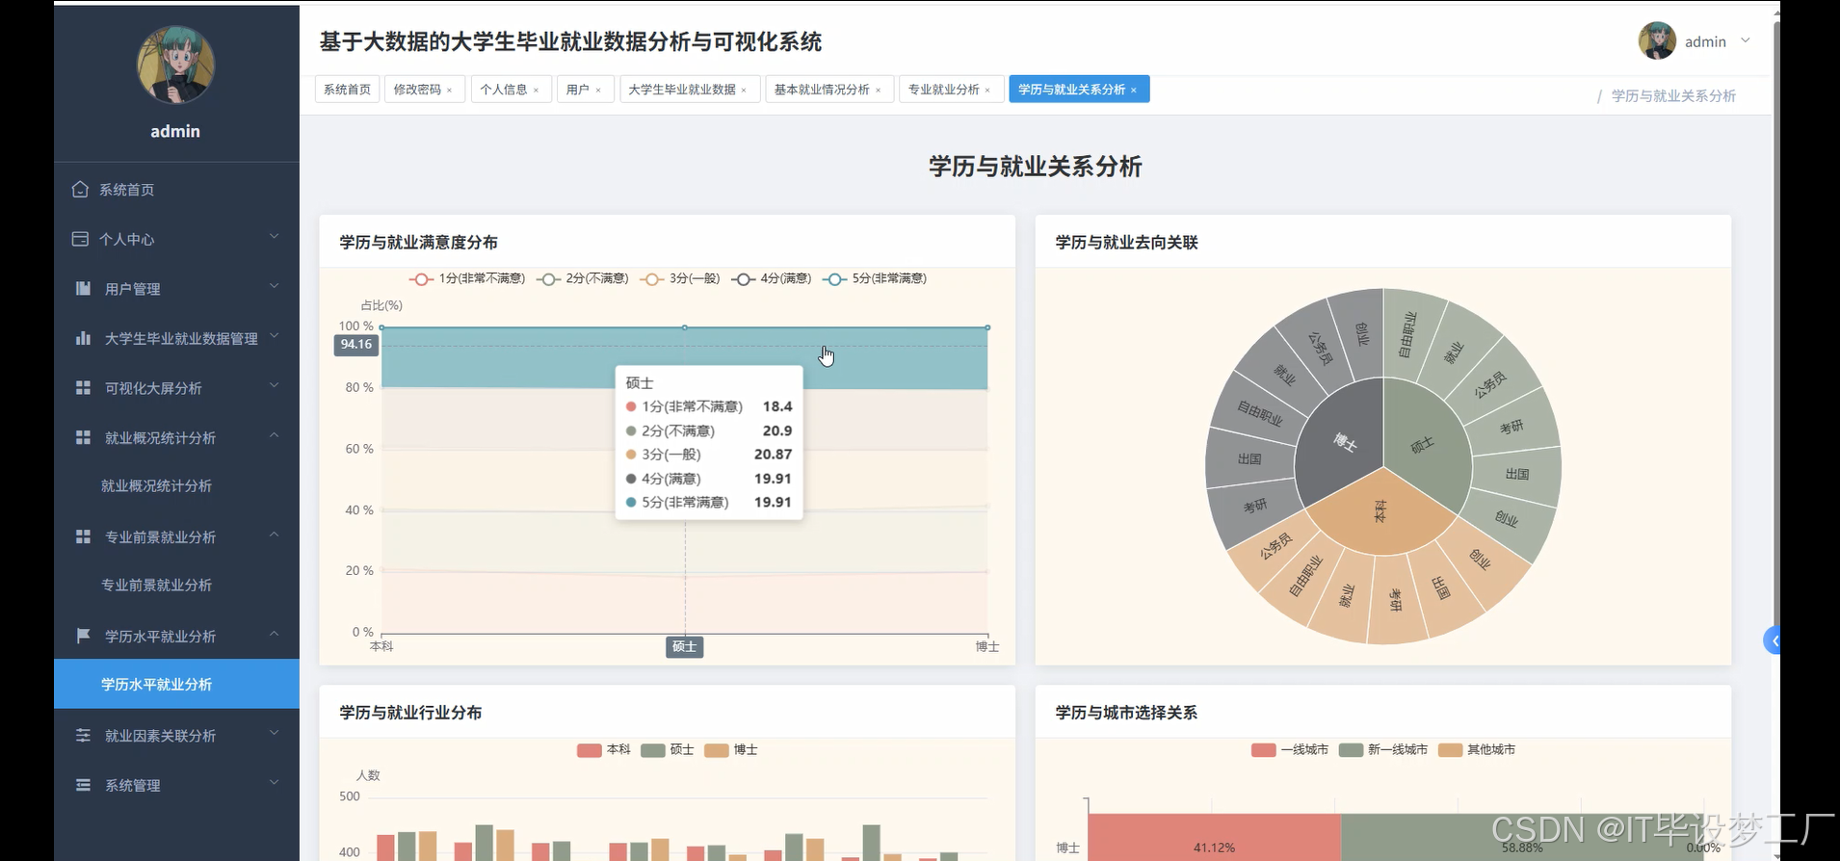The image size is (1840, 861).
Task: Click the grid icon for 专业前景就业分析 group
Action: [83, 536]
